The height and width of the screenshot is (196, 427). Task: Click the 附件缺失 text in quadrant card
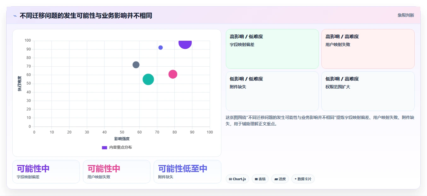[x=238, y=87]
